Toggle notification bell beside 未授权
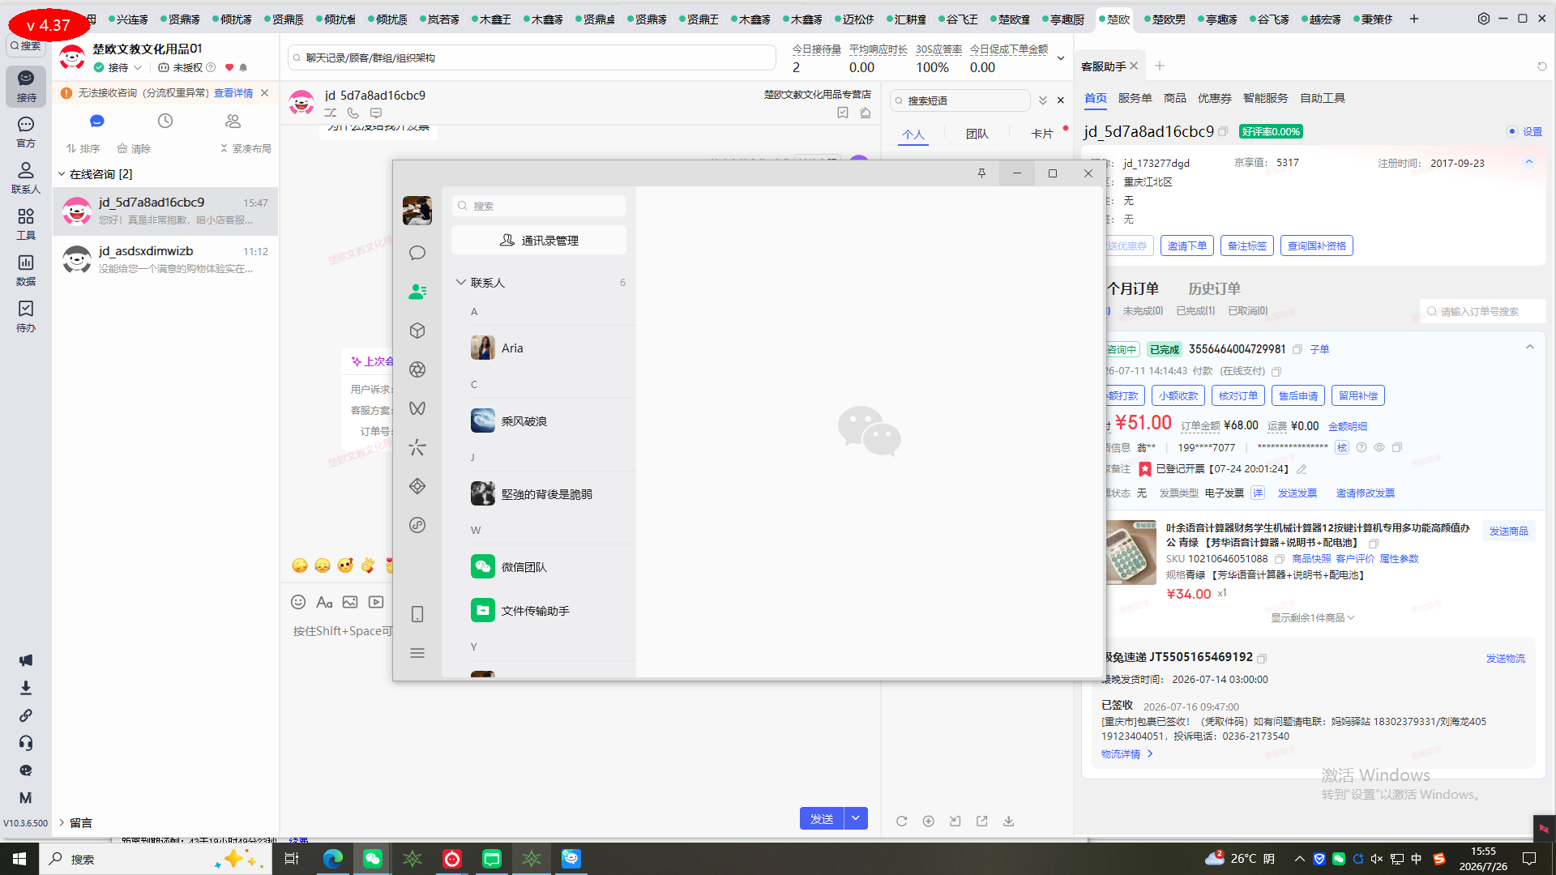1556x875 pixels. (244, 67)
